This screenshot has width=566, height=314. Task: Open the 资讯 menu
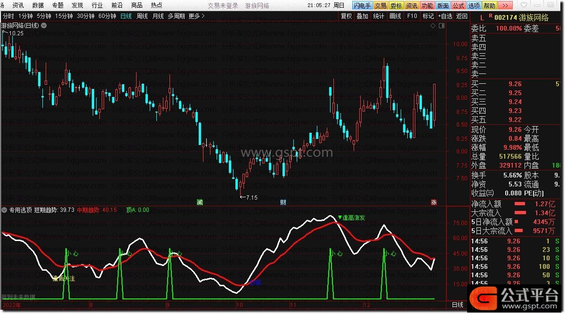coord(18,6)
